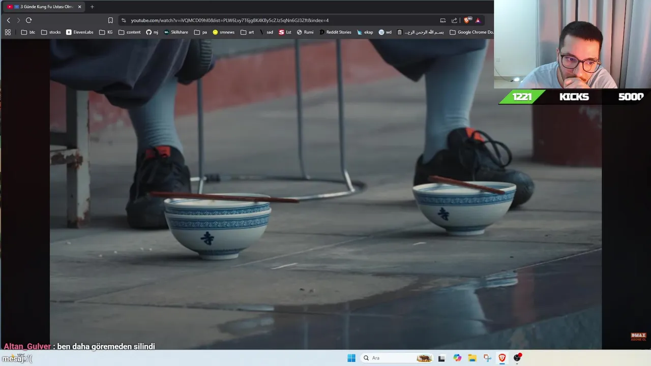Open Brave Rewards triangle icon

pos(478,20)
